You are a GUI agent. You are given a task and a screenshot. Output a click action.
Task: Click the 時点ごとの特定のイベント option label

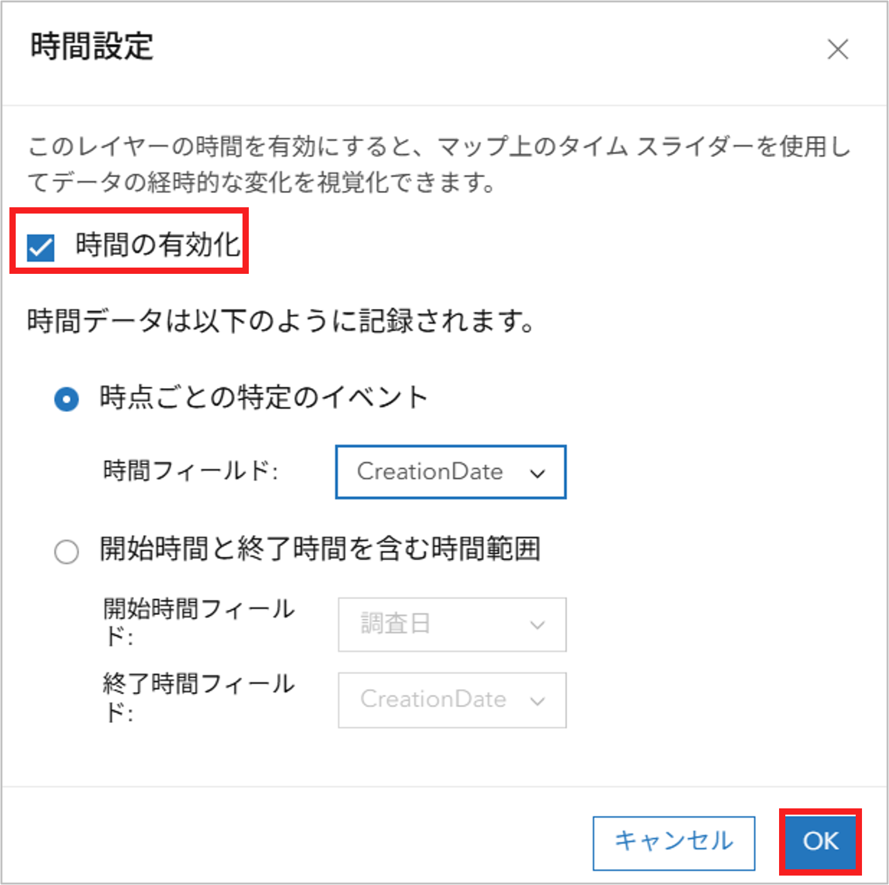point(264,397)
